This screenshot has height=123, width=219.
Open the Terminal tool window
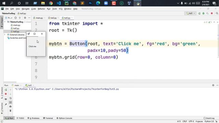[x=48, y=118]
